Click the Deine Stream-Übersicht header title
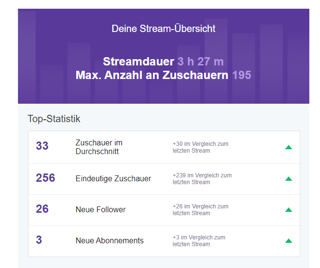The width and height of the screenshot is (320, 268). (164, 29)
